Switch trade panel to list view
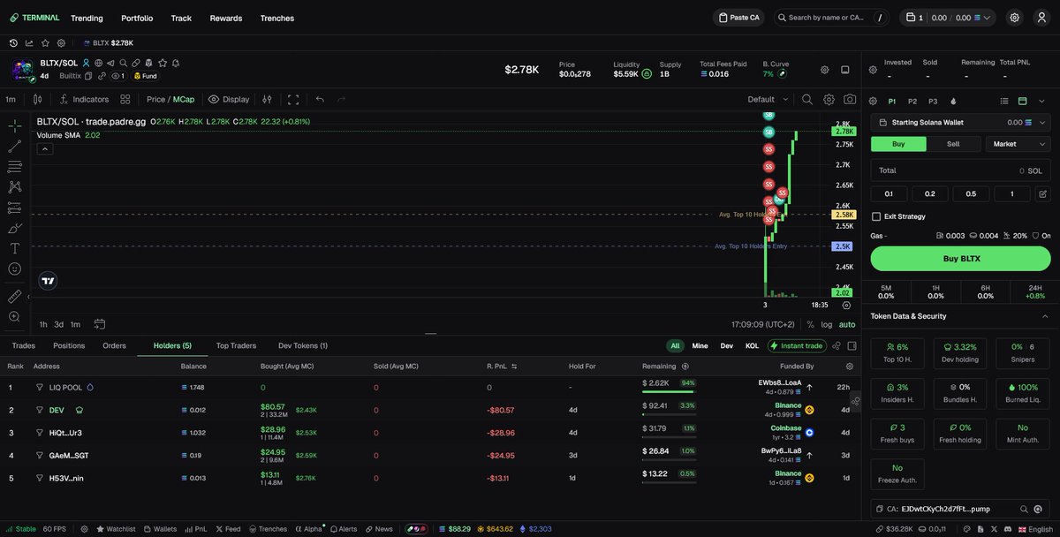 pos(1004,101)
